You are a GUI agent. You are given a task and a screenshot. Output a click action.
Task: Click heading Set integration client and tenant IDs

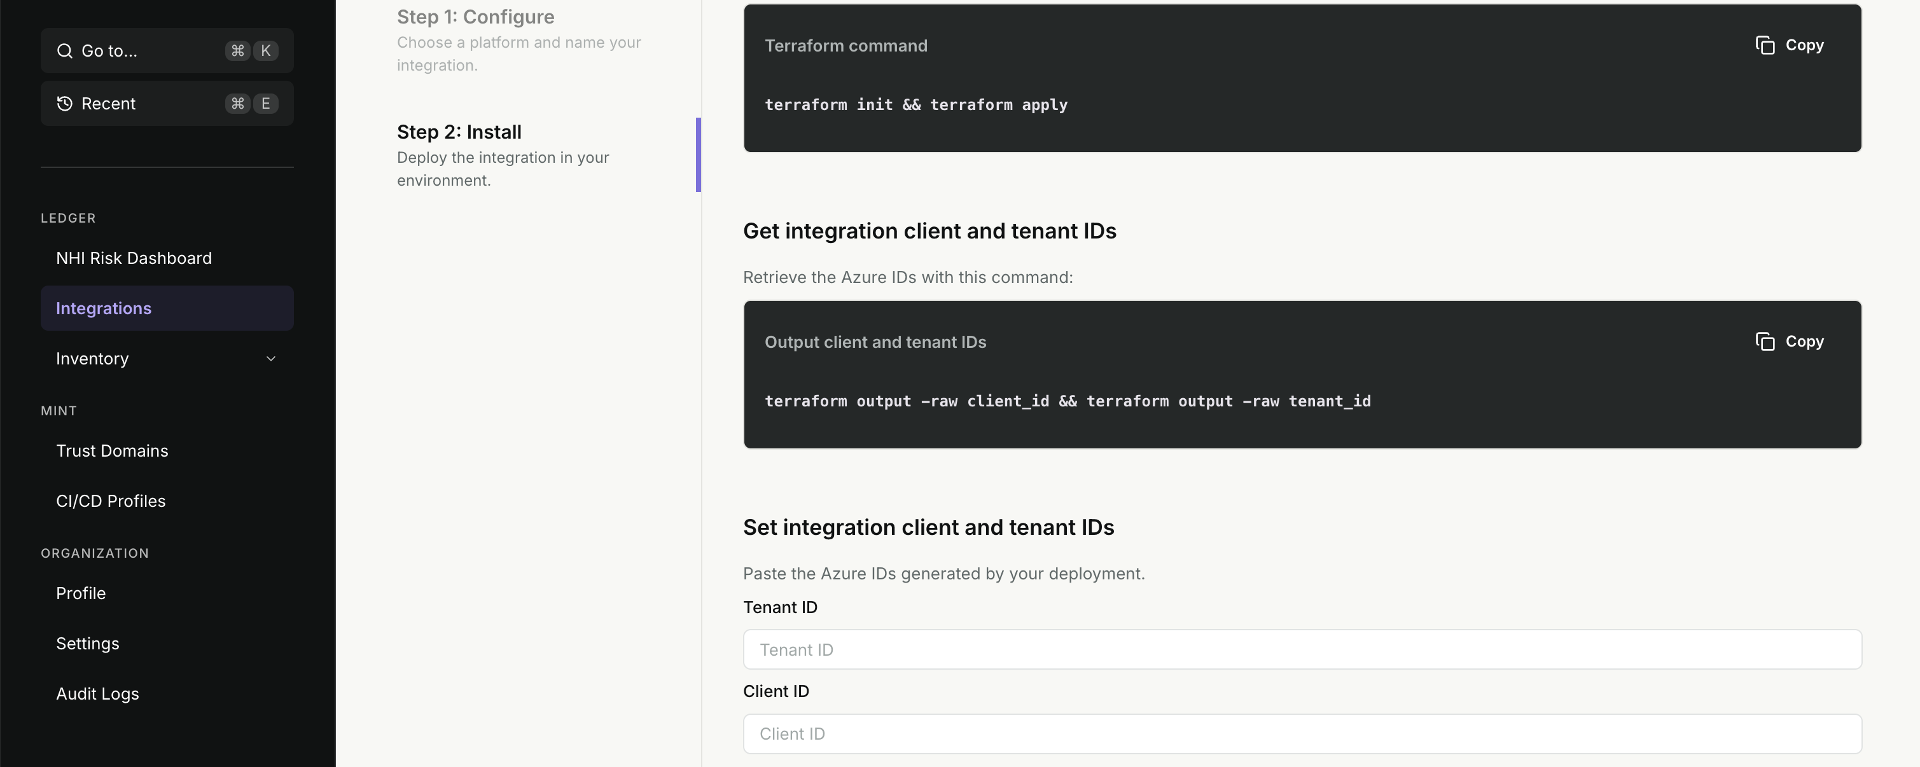(x=929, y=527)
